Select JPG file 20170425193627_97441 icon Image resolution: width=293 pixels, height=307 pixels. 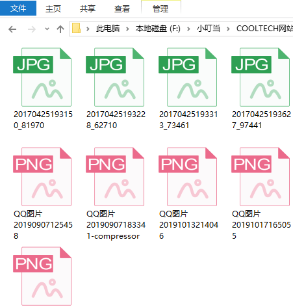[261, 77]
